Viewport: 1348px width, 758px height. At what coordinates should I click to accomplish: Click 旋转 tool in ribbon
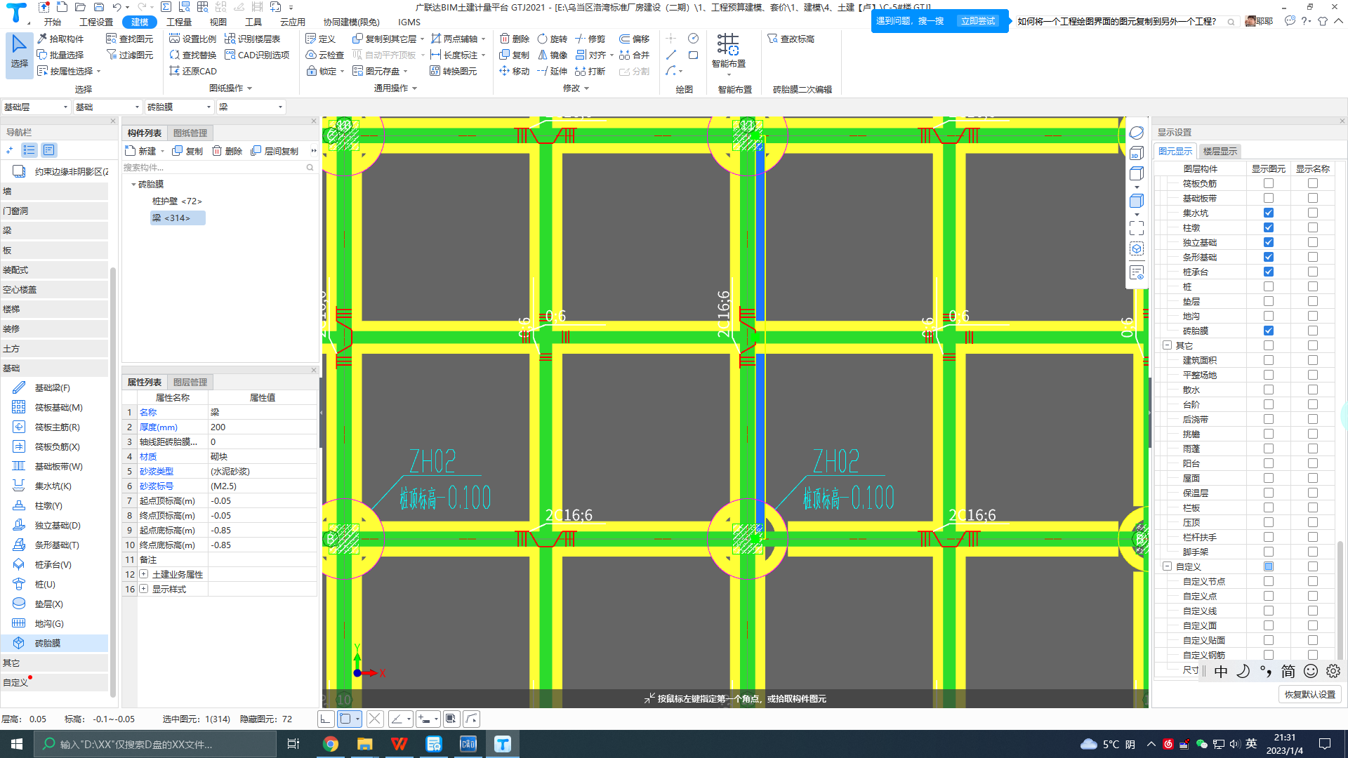point(552,39)
